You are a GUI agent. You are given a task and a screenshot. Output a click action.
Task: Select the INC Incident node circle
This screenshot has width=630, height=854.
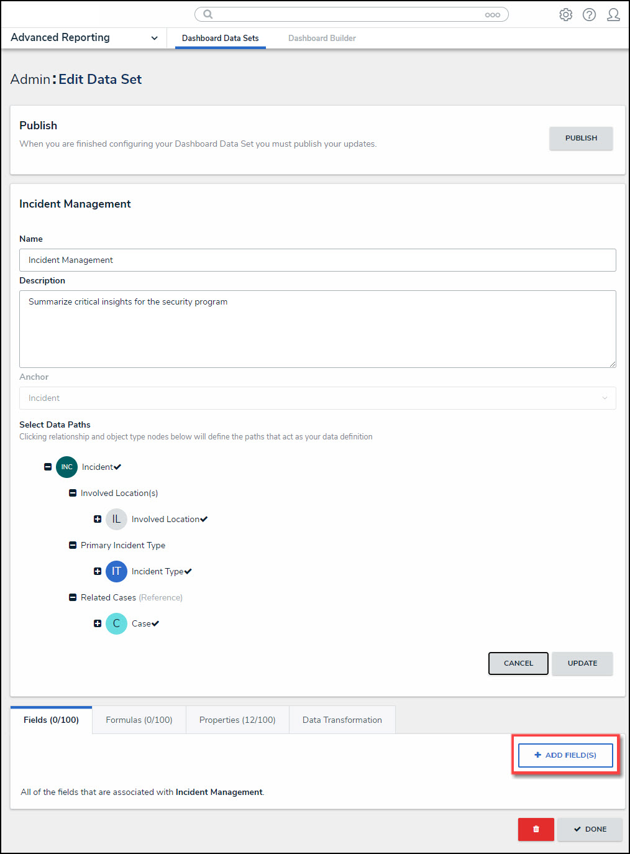(66, 467)
